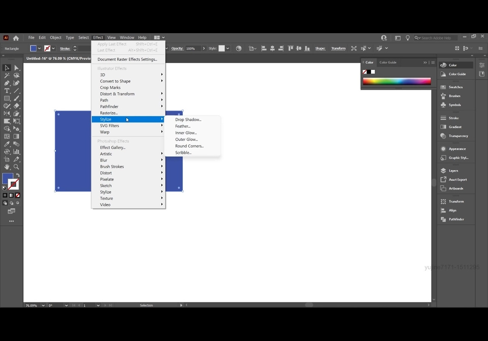Select the Artboard tool

[7, 159]
